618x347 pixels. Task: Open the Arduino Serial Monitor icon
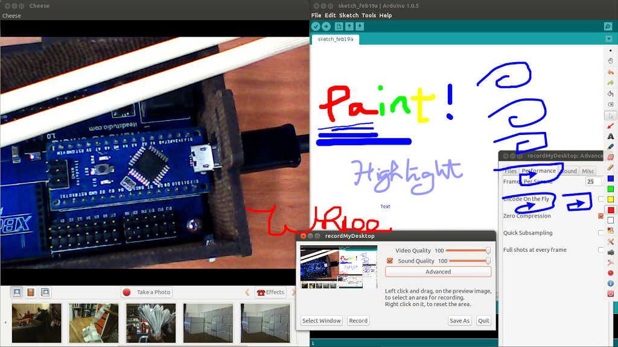608,26
